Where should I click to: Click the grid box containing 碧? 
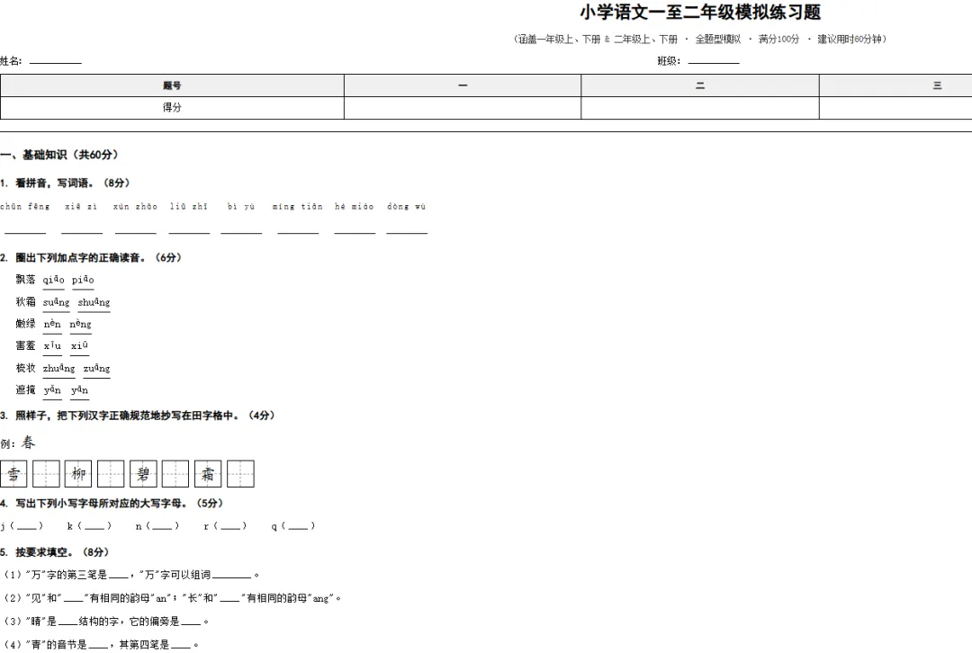pos(143,474)
